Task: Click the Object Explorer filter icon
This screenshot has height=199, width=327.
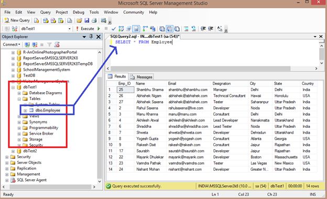Action: pyautogui.click(x=49, y=45)
